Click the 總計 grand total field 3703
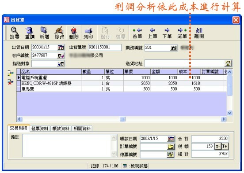The image size is (244, 173). click(210, 154)
